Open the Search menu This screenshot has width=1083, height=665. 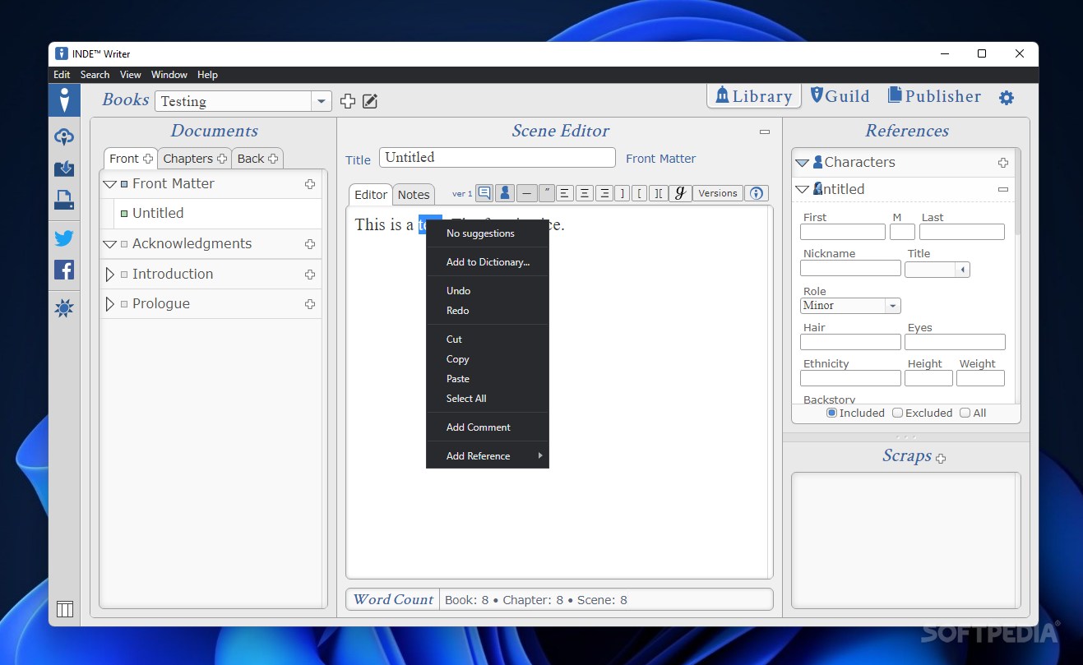pyautogui.click(x=95, y=75)
